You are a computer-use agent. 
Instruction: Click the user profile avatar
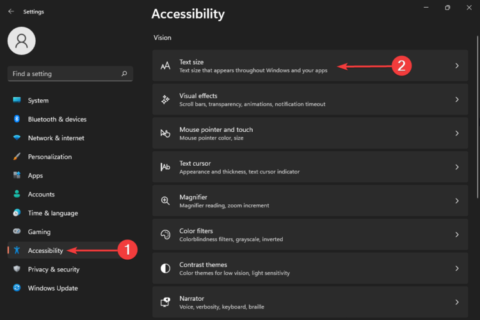pos(21,41)
